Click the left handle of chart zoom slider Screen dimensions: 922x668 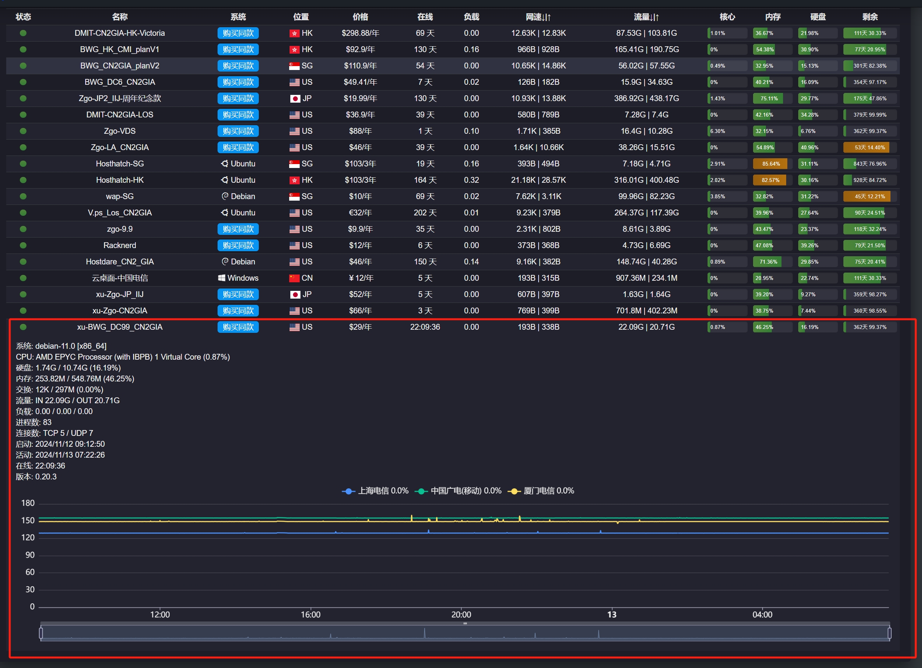(40, 633)
